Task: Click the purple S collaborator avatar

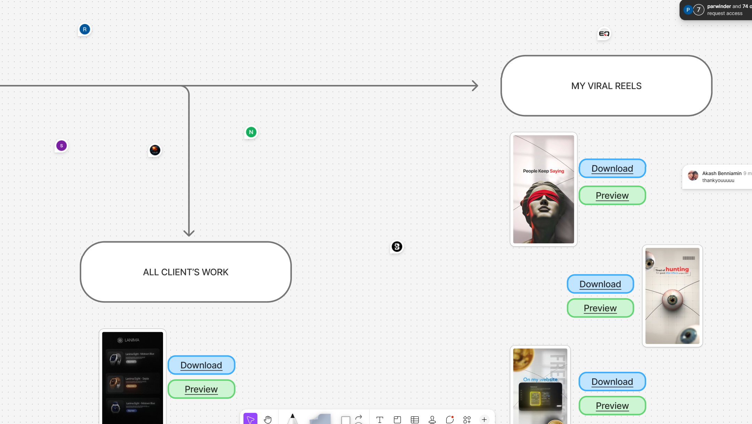Action: pyautogui.click(x=62, y=146)
